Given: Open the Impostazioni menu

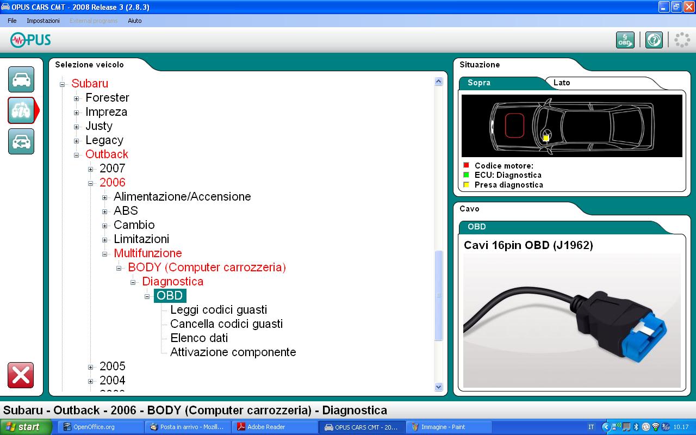Looking at the screenshot, I should pos(43,21).
